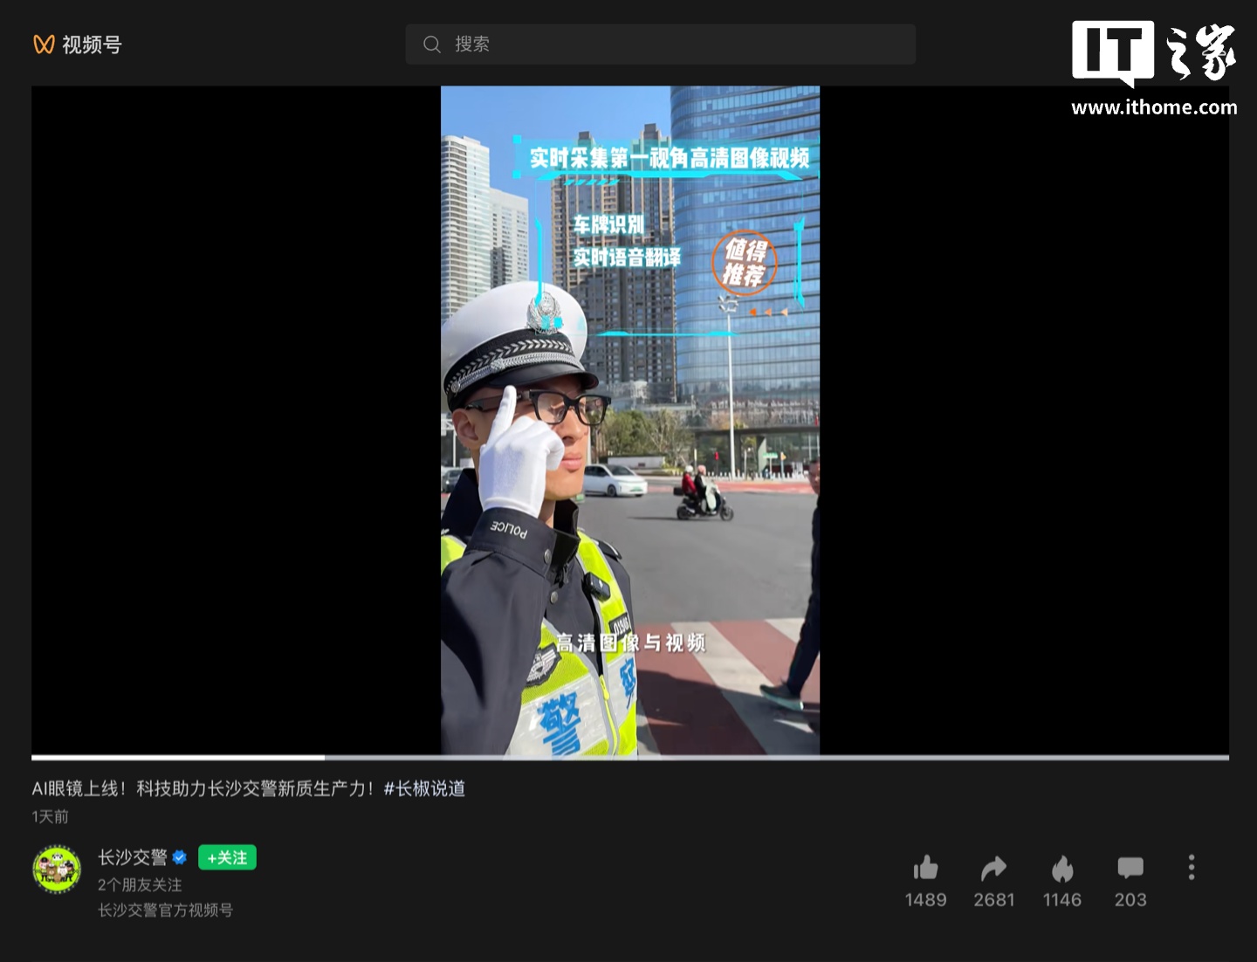1257x962 pixels.
Task: Open comments with the speech-bubble icon
Action: 1130,869
